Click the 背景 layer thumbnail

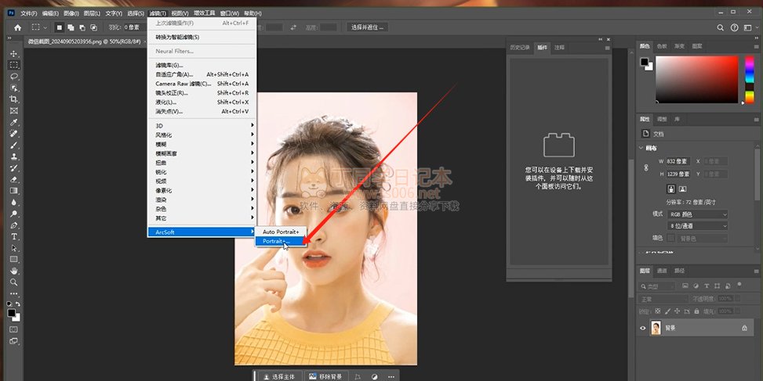pyautogui.click(x=656, y=329)
